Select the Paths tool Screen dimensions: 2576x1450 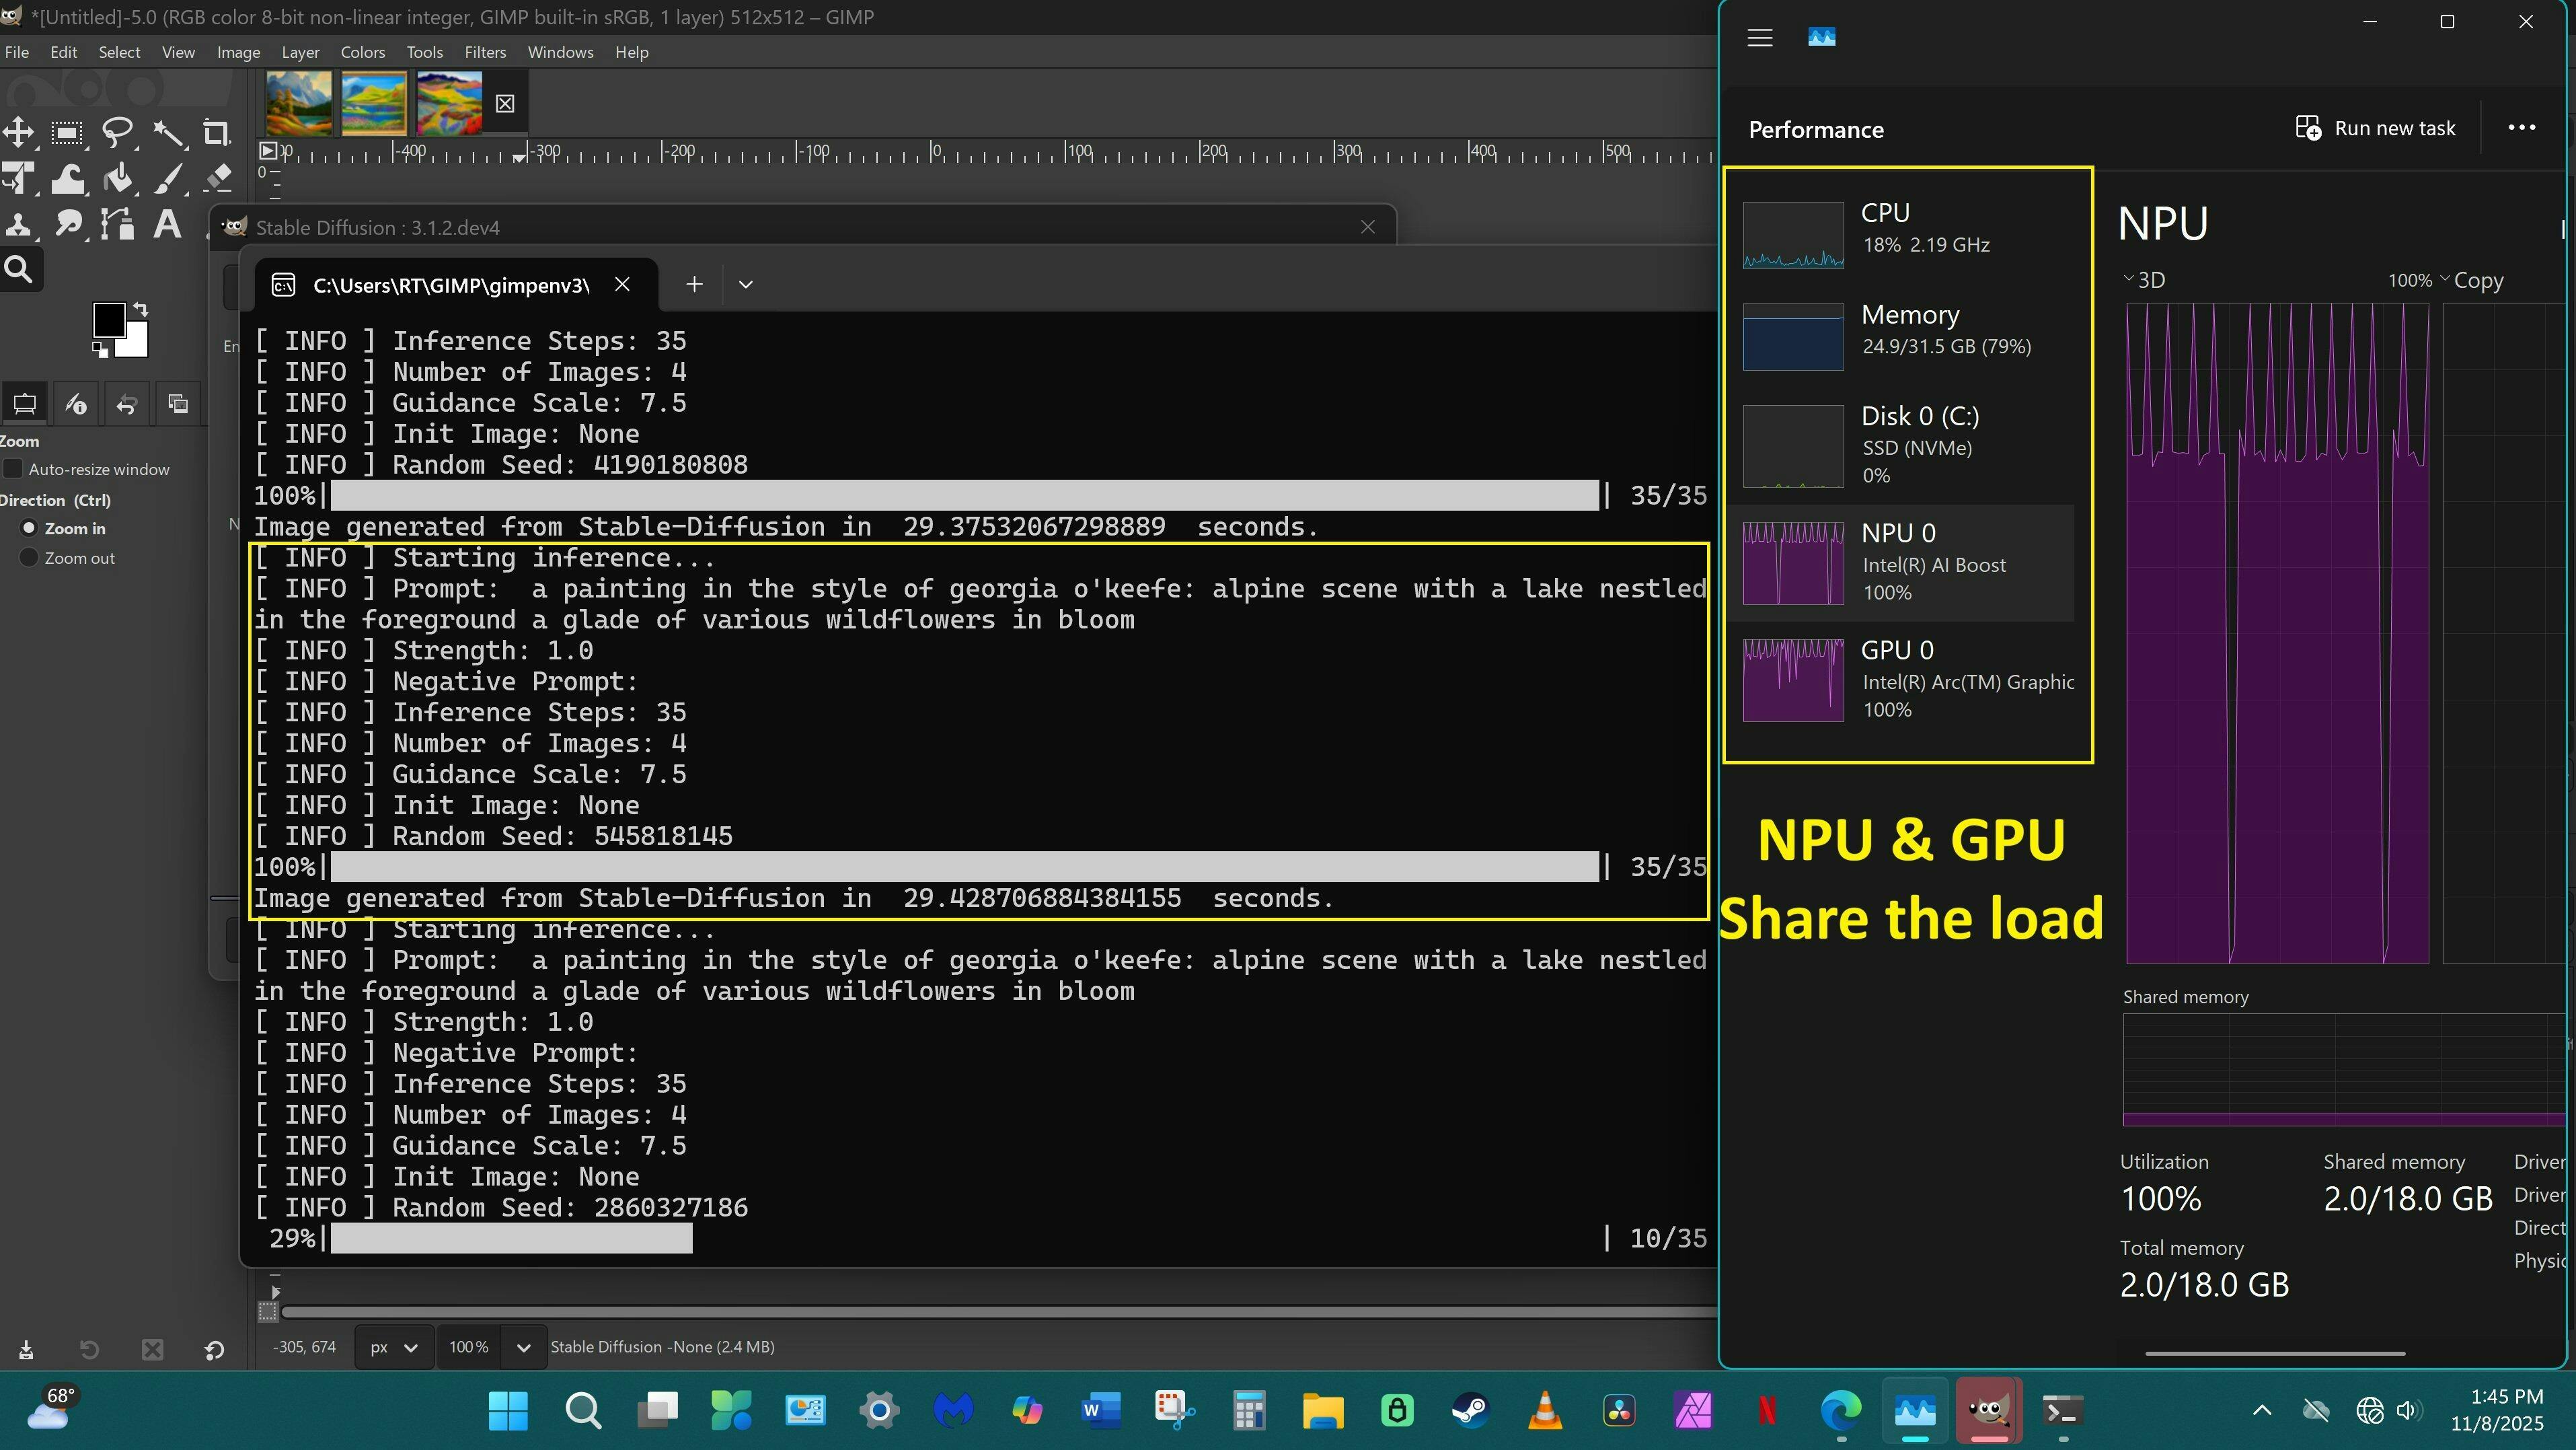pos(118,224)
